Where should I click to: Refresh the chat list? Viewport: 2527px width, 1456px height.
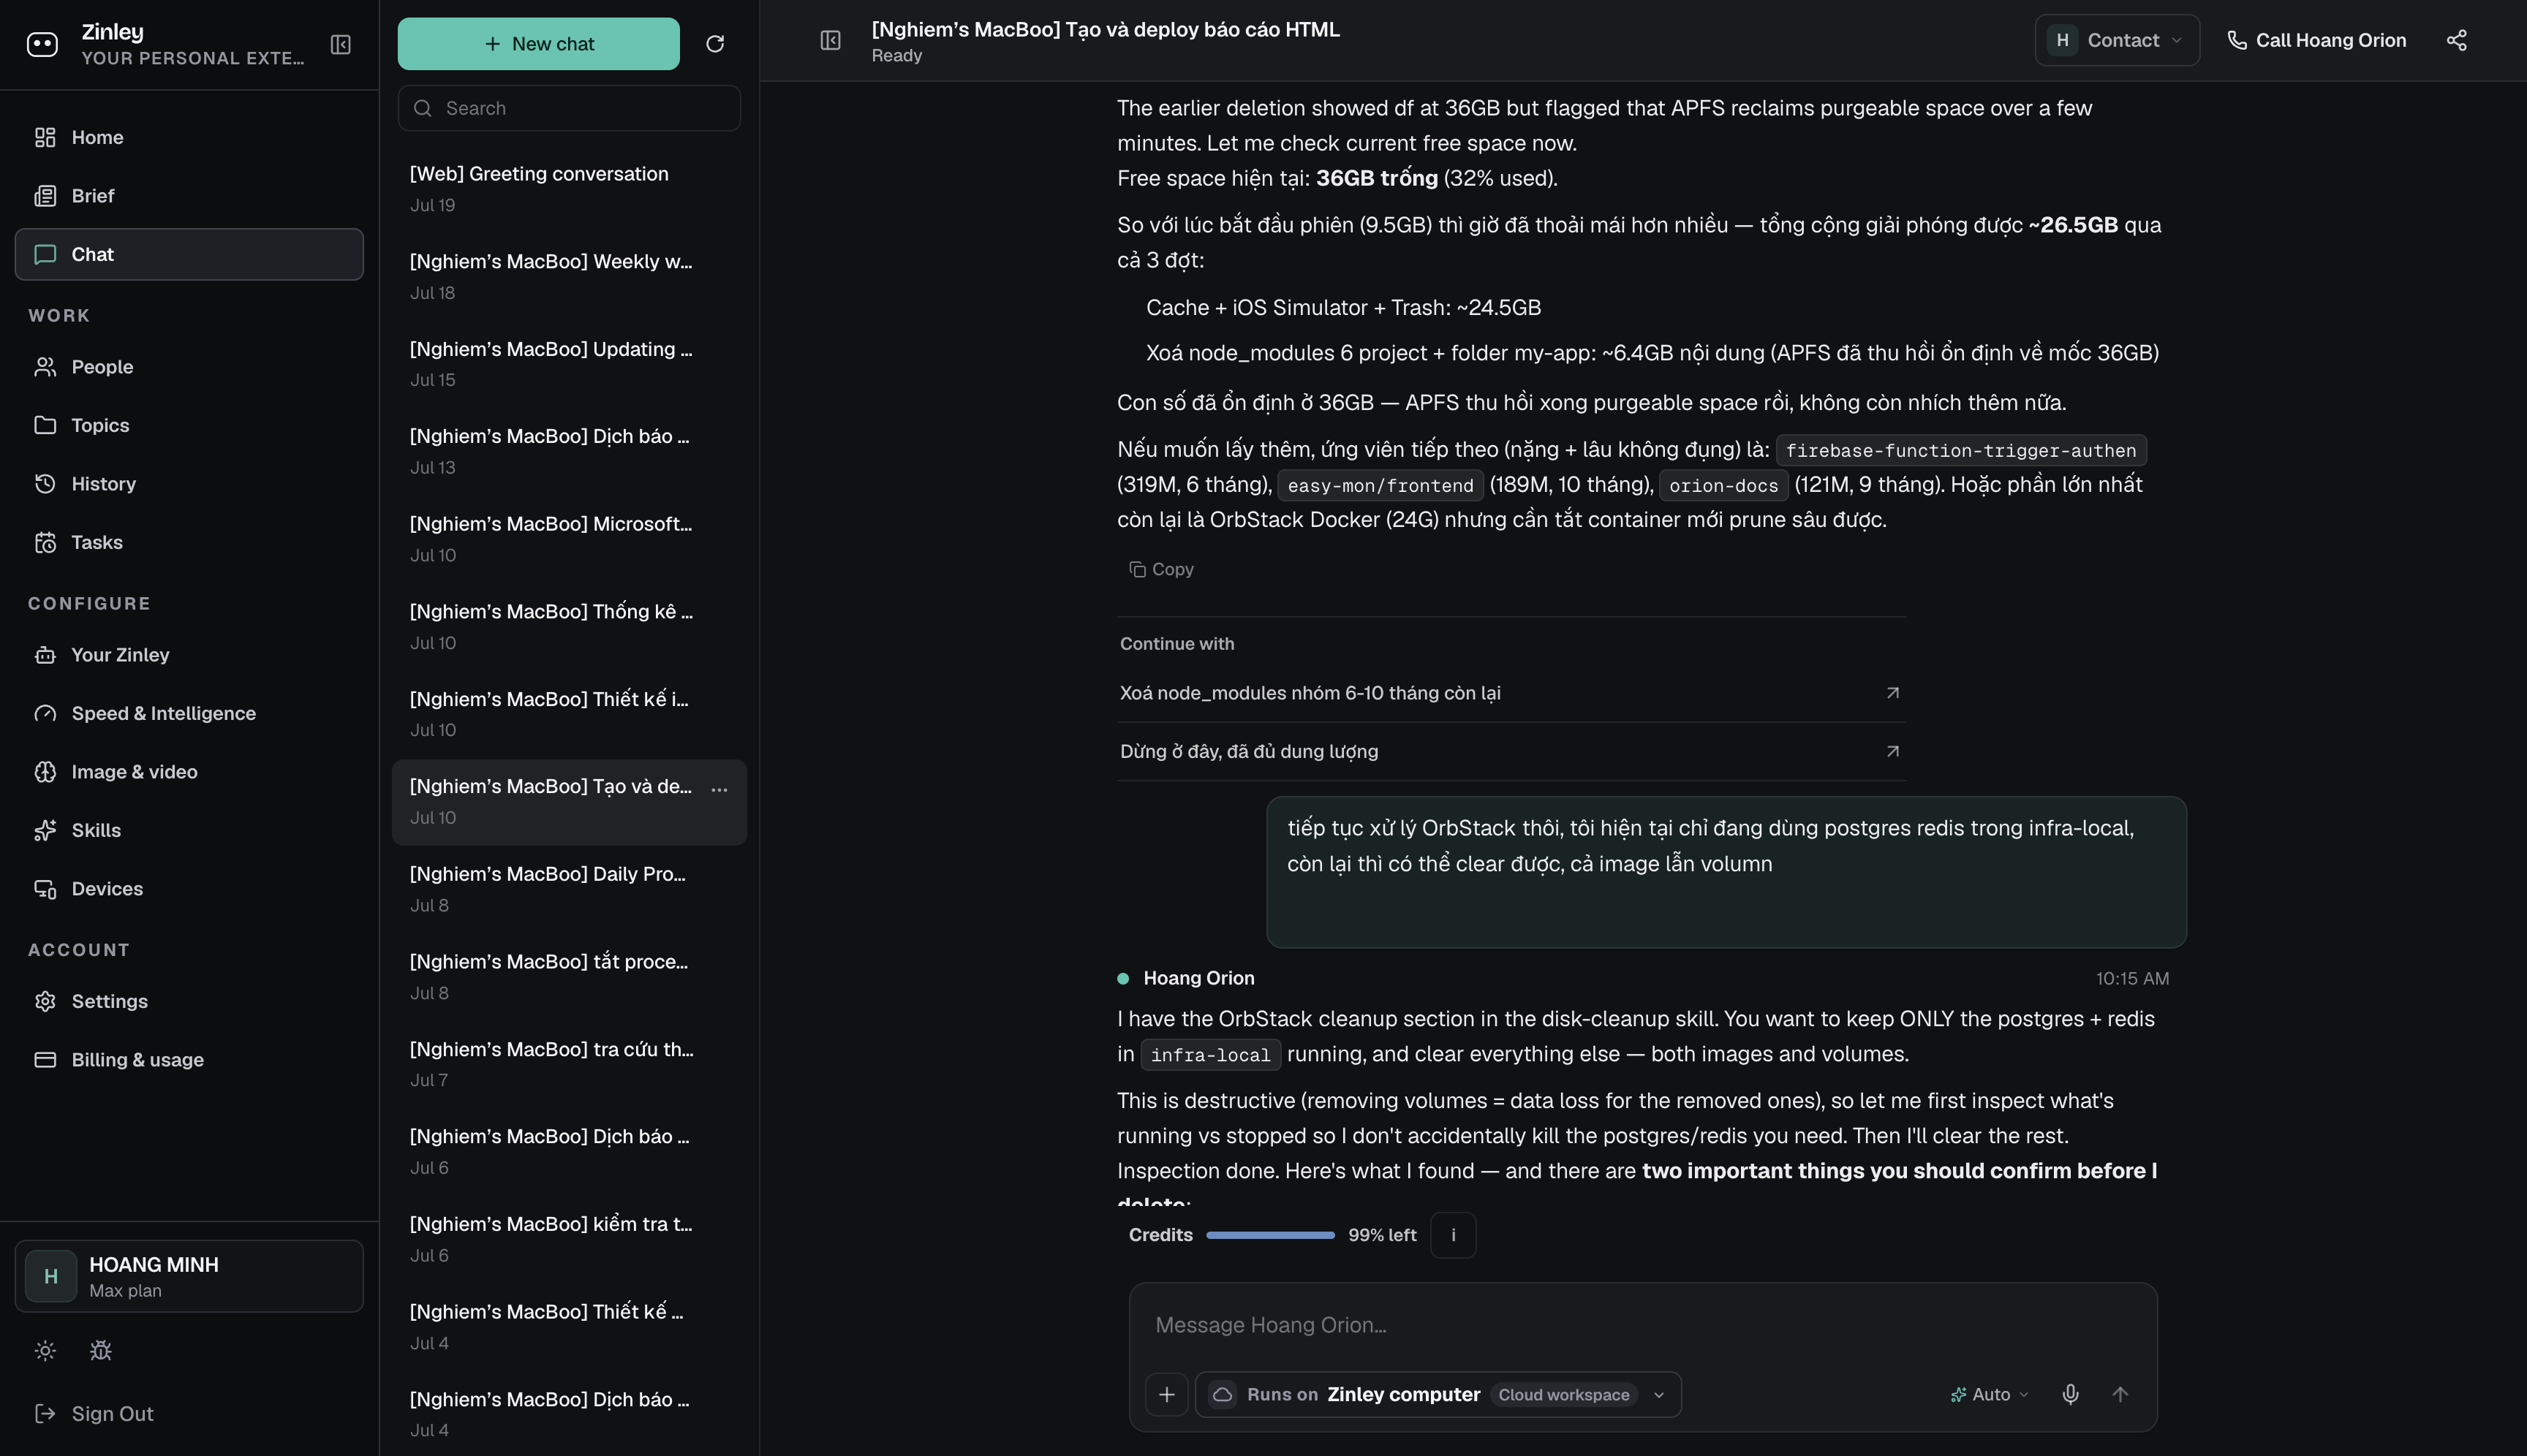714,44
